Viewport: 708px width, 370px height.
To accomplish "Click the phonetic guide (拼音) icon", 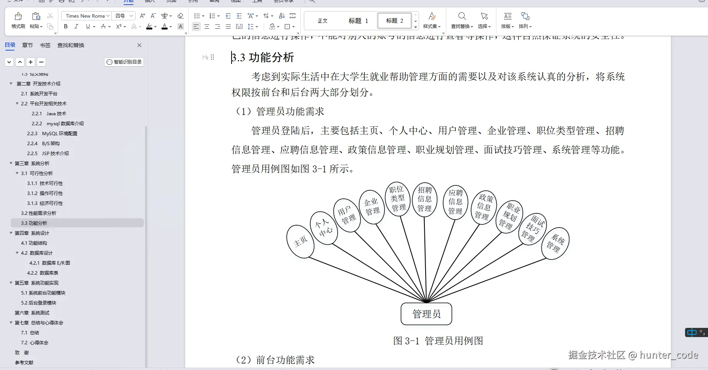I will (x=164, y=16).
